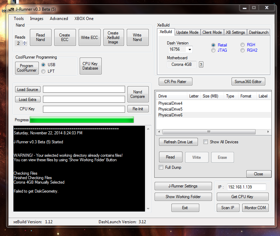Open J-Runner Settings
280x236 pixels.
click(x=183, y=186)
